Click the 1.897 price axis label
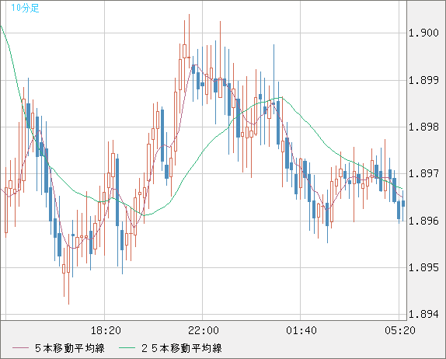446x359 pixels. (423, 173)
